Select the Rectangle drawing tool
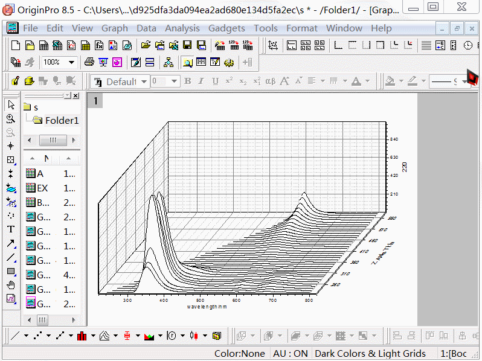The width and height of the screenshot is (482, 361). pos(10,271)
